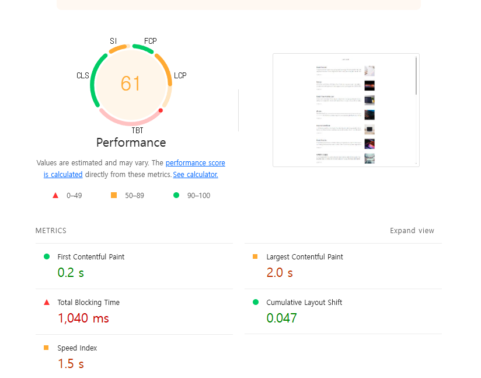Image resolution: width=481 pixels, height=378 pixels.
Task: Click the orange square 50–89 legend icon
Action: [x=114, y=195]
